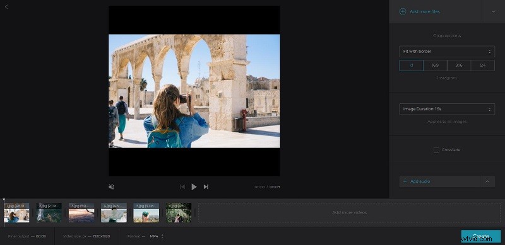The width and height of the screenshot is (505, 245).
Task: Click the plus icon beside Add more files
Action: [403, 11]
